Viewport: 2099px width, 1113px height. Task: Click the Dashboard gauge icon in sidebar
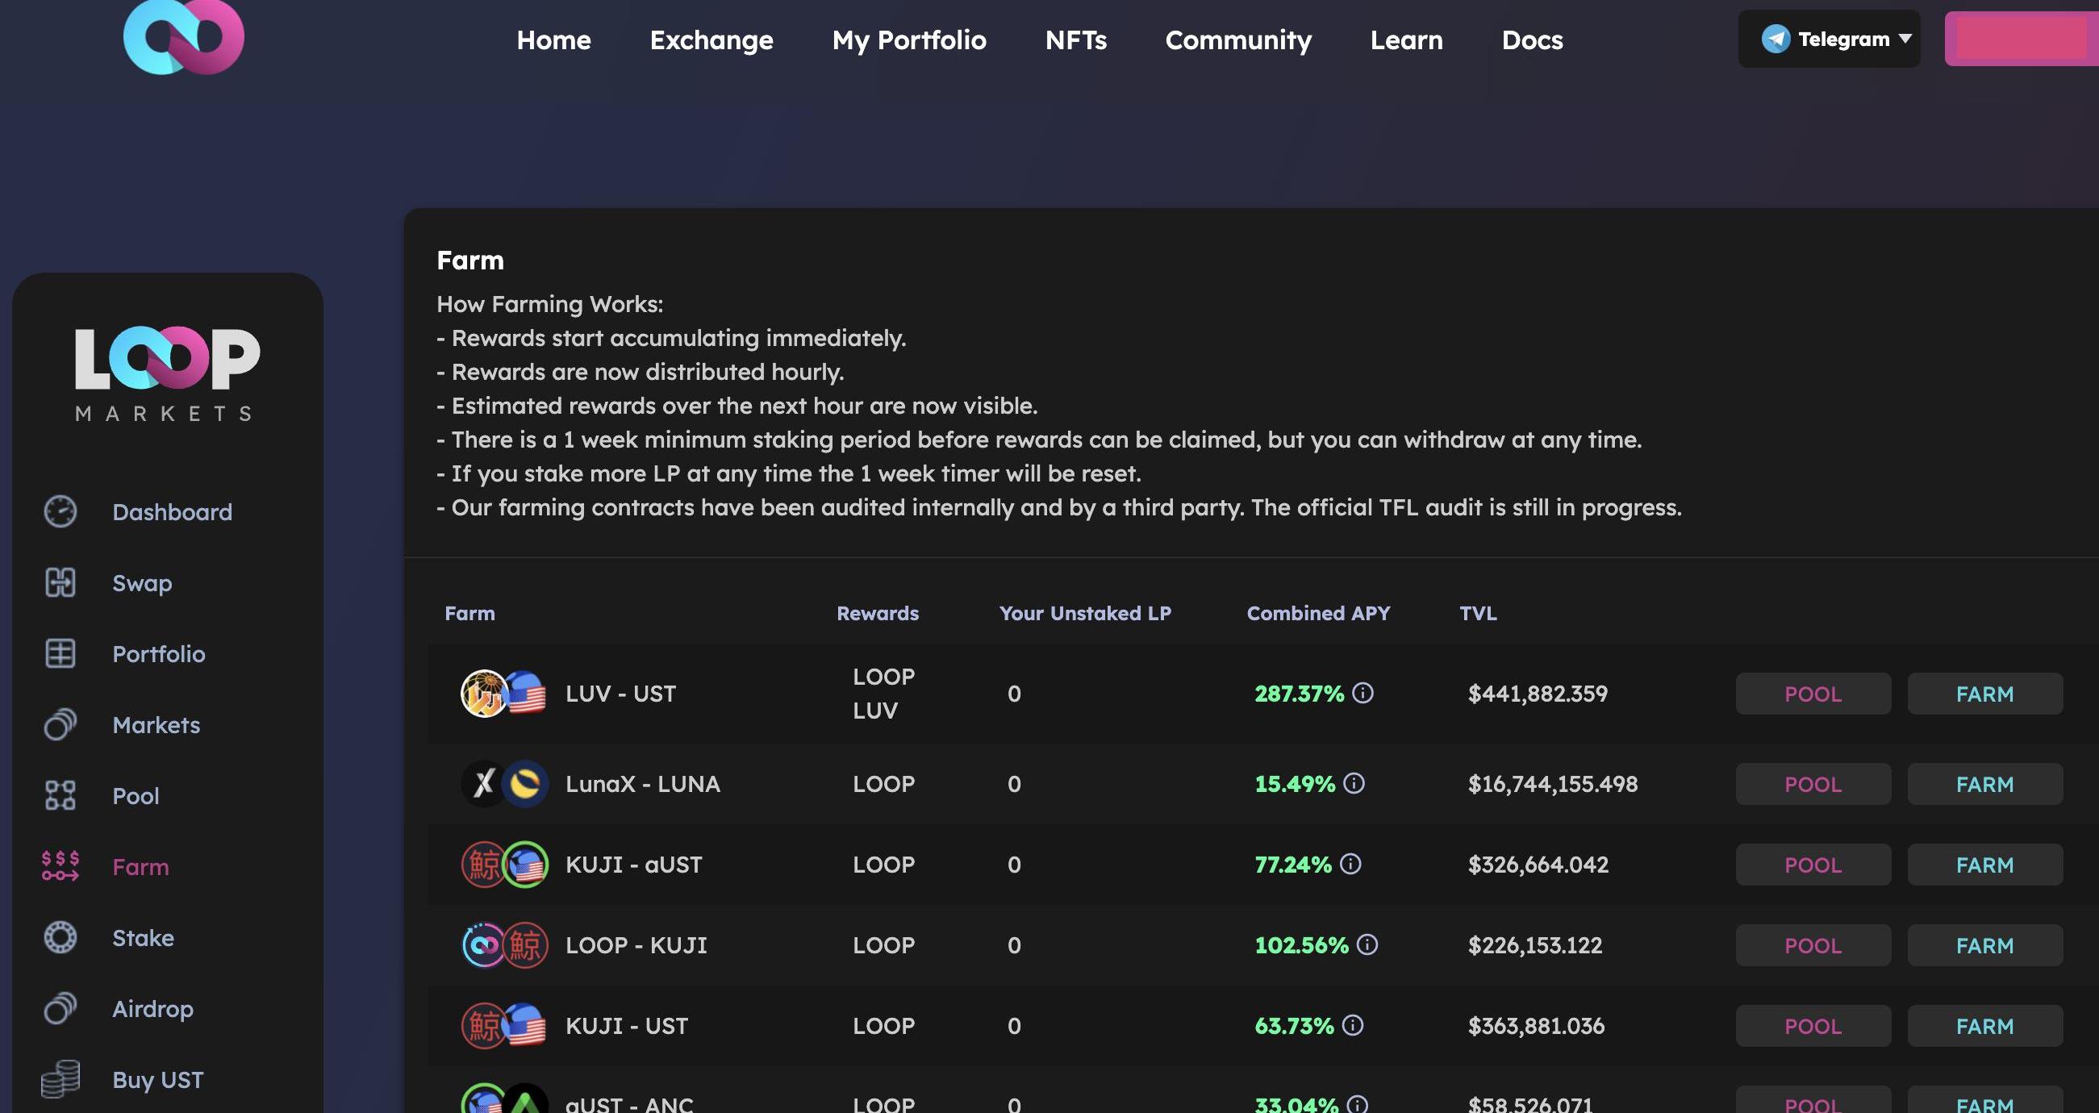click(x=61, y=511)
